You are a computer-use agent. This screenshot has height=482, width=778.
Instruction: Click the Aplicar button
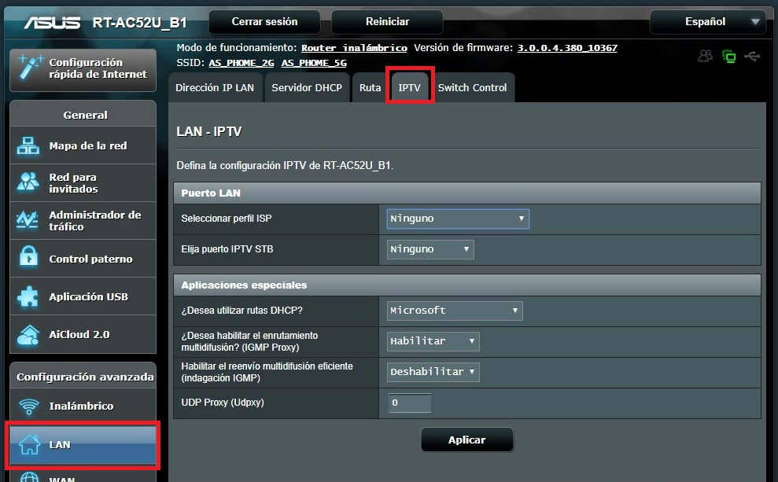(x=467, y=440)
